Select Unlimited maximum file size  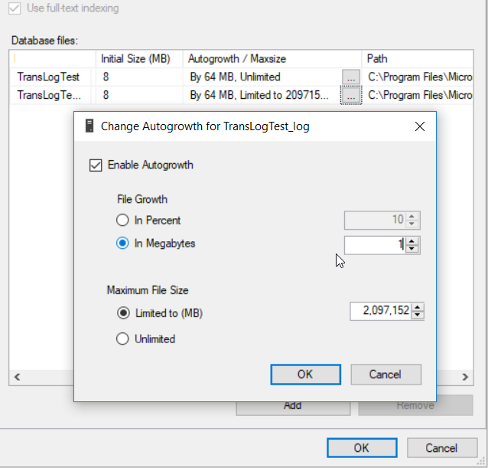tap(122, 339)
